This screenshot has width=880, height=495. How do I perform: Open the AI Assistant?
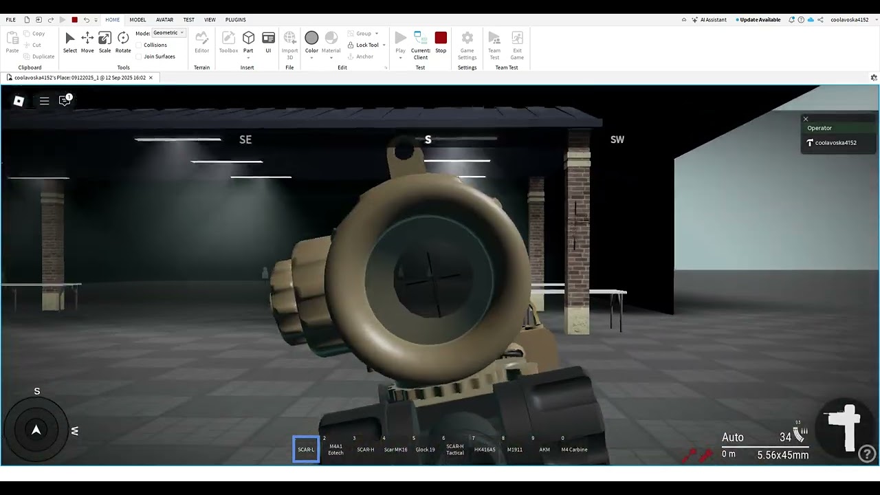pyautogui.click(x=709, y=20)
